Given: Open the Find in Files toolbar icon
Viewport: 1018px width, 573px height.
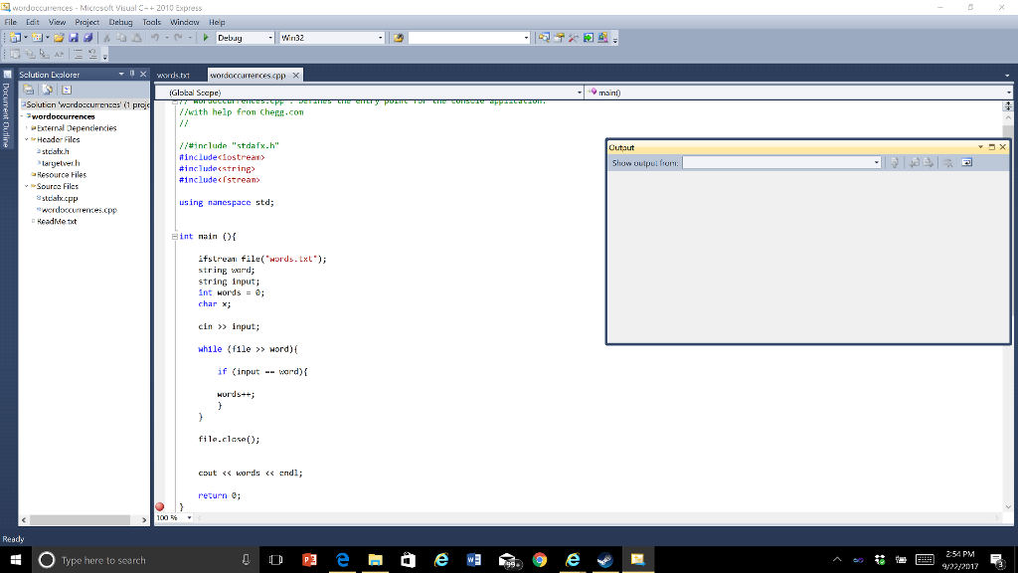Looking at the screenshot, I should [x=397, y=38].
